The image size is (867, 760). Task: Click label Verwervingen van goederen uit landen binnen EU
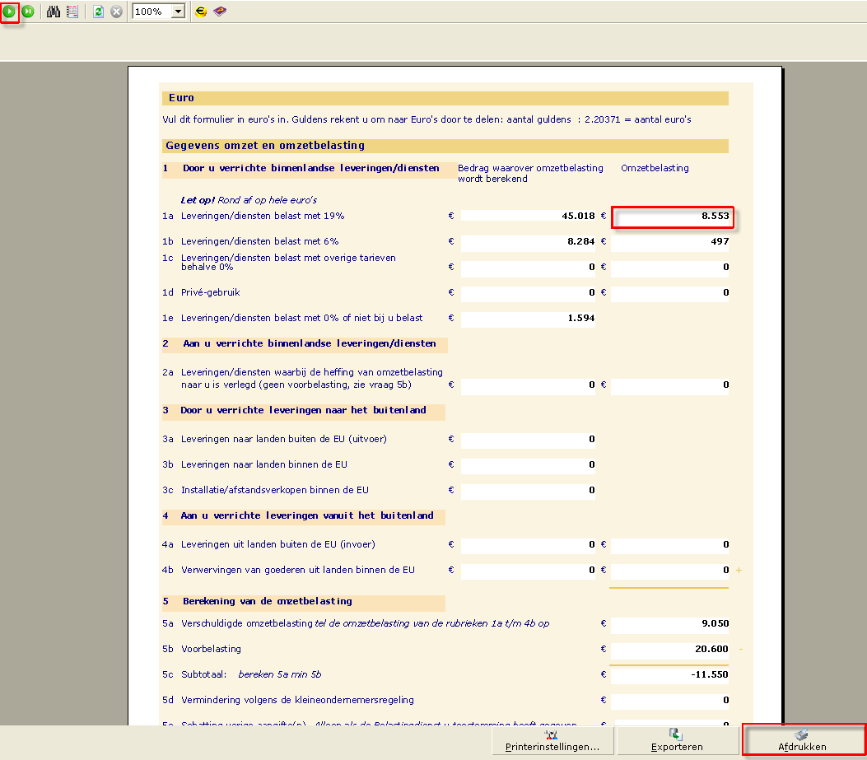click(298, 571)
